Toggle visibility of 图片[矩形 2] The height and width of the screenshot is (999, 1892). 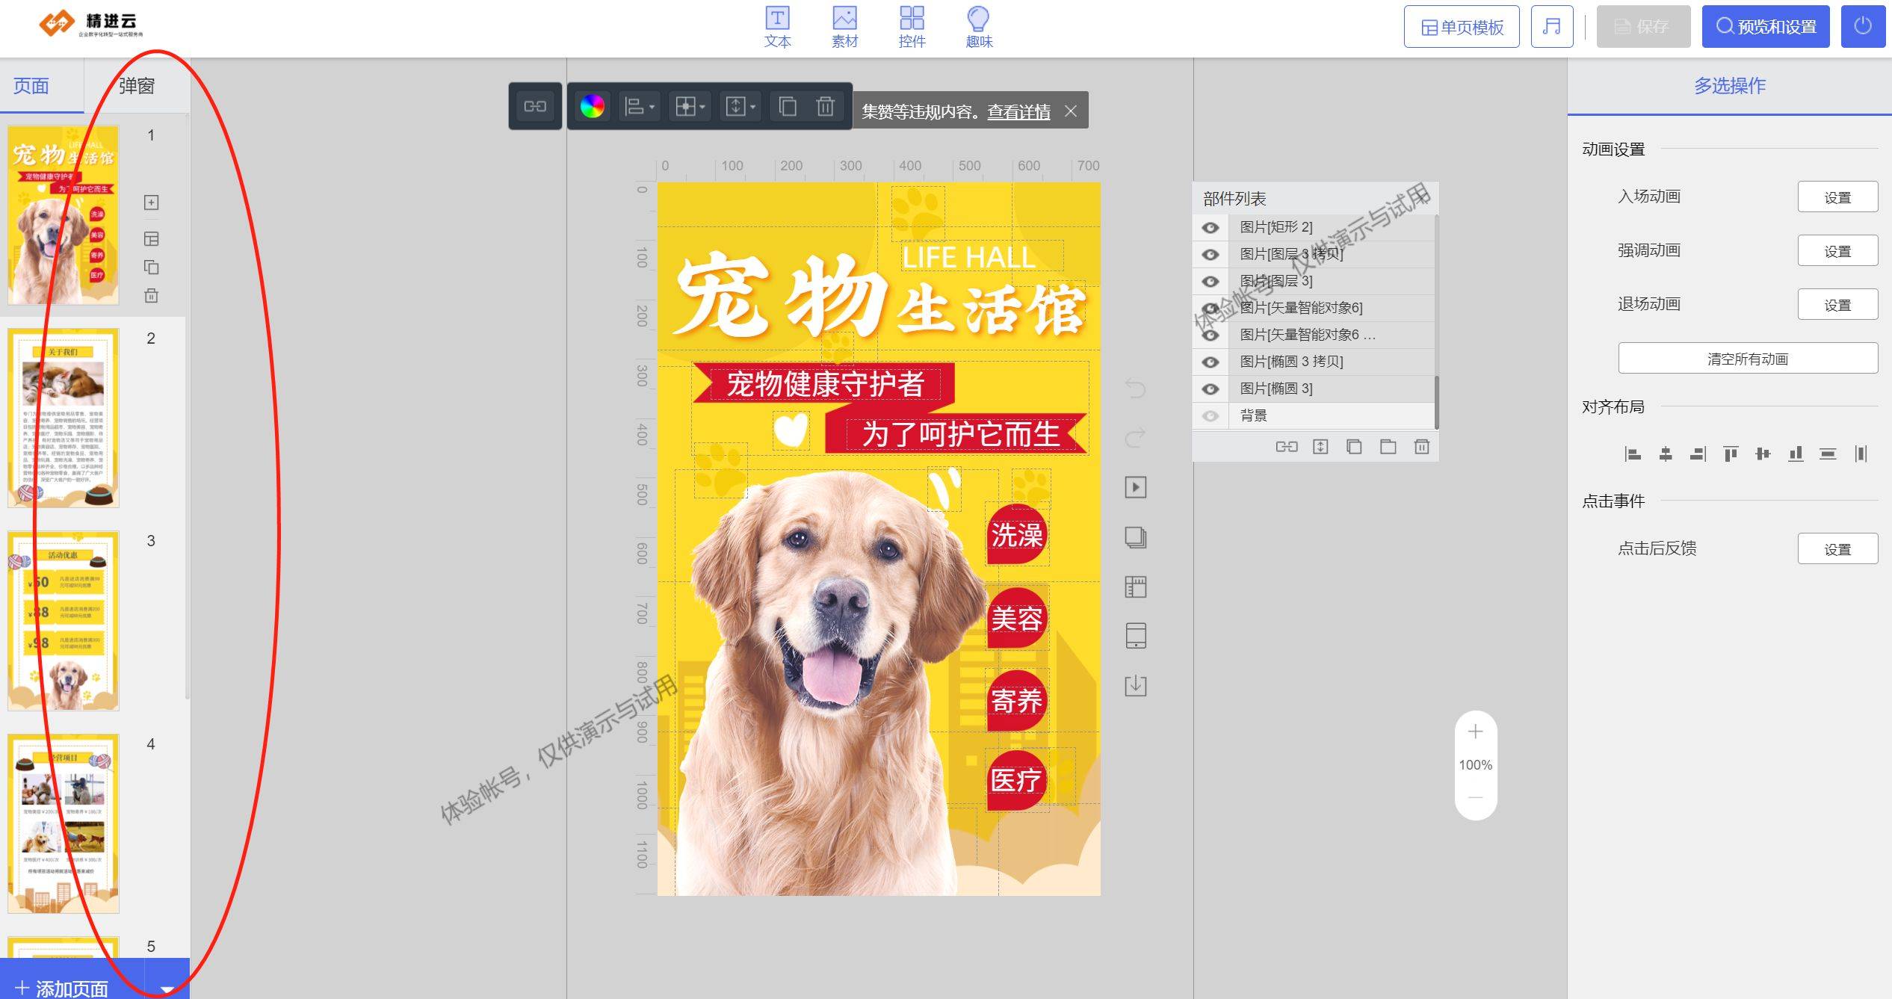(1211, 227)
